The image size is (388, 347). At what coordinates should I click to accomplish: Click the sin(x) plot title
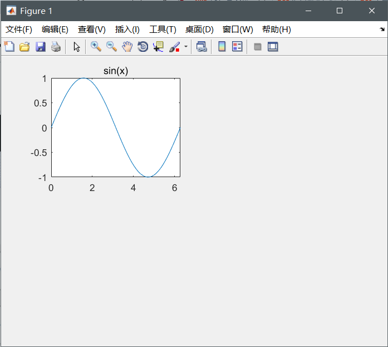[x=116, y=71]
